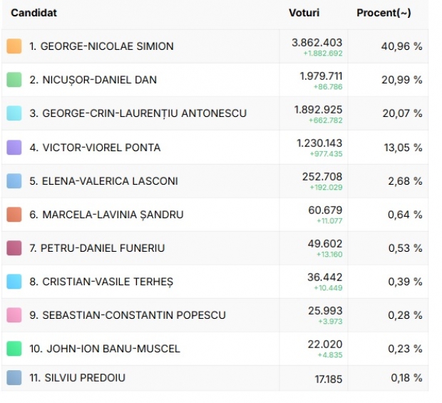442x403 pixels.
Task: Select the magenta swatch beside Petru-Daniel Funeriu
Action: (14, 248)
